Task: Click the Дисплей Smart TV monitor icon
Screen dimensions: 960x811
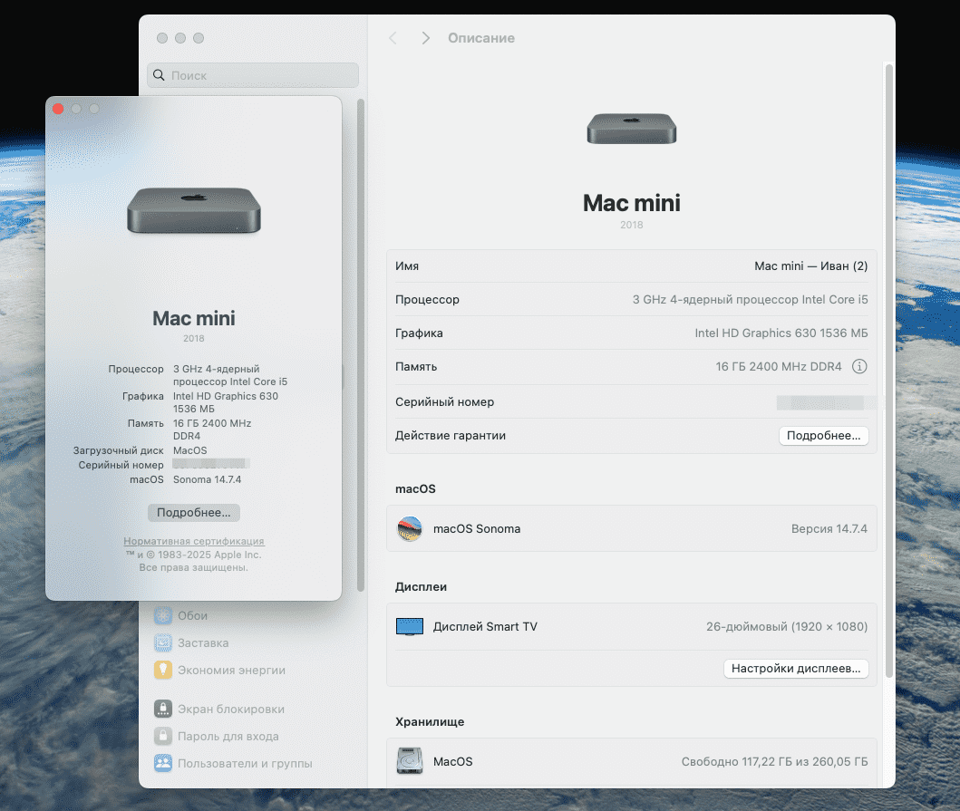Action: tap(410, 627)
